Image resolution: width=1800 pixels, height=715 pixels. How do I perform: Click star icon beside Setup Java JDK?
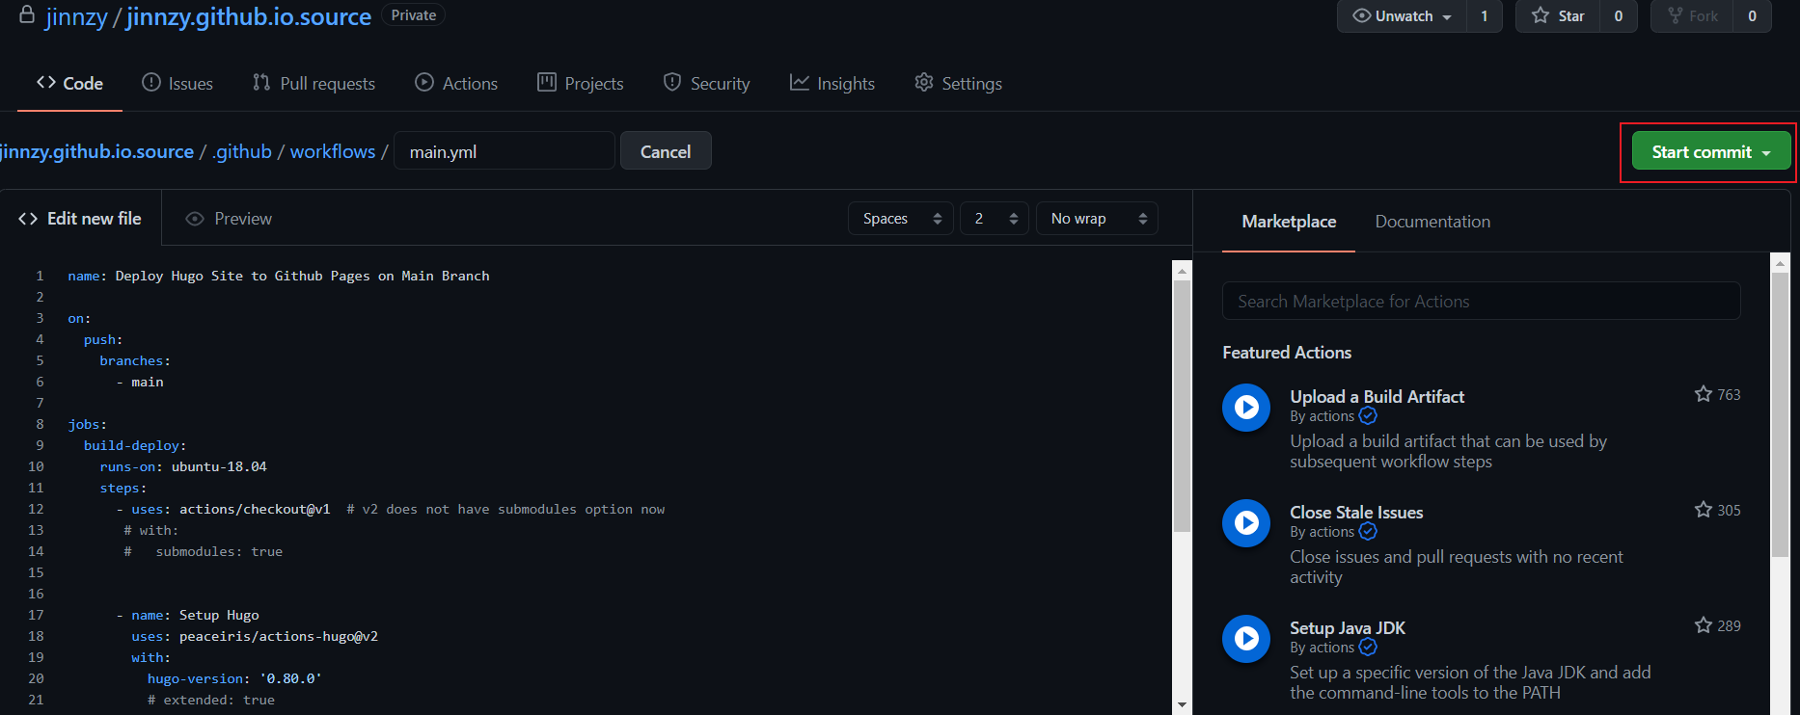click(x=1703, y=625)
